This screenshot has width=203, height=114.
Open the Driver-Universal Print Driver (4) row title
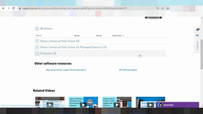click(60, 41)
